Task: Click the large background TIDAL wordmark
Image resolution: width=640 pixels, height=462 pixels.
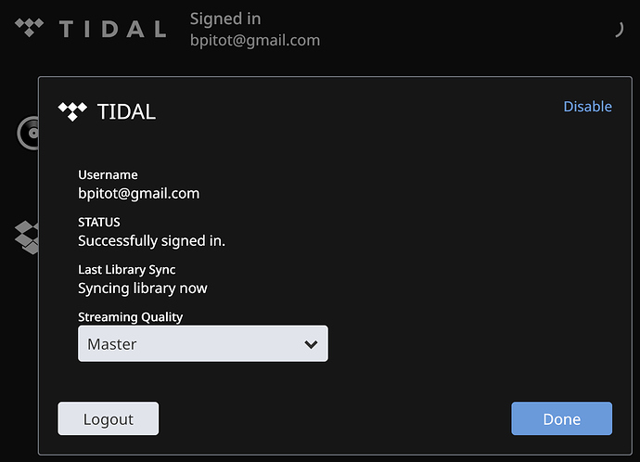Action: [x=112, y=29]
